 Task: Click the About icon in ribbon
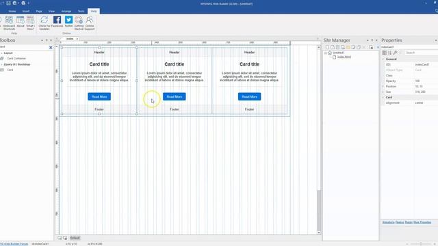pos(21,22)
